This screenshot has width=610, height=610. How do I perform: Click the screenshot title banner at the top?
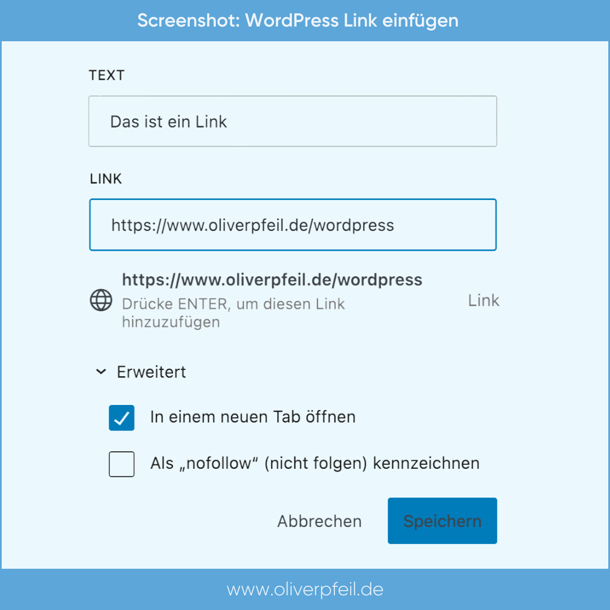tap(305, 20)
